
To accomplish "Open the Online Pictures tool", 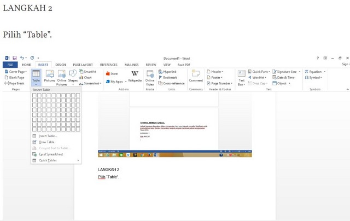I will (62, 77).
